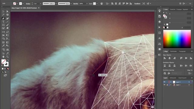
Task: Select the Selection tool arrow
Action: point(3,12)
